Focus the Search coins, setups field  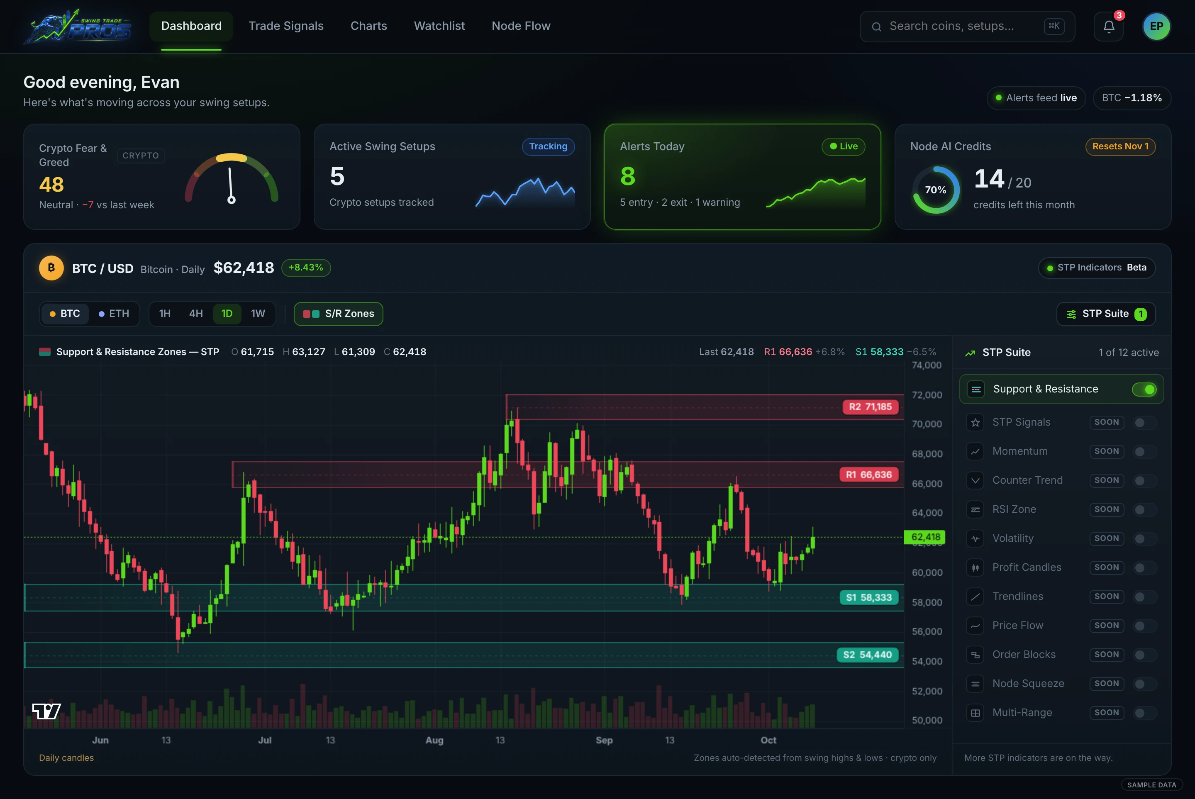coord(967,27)
